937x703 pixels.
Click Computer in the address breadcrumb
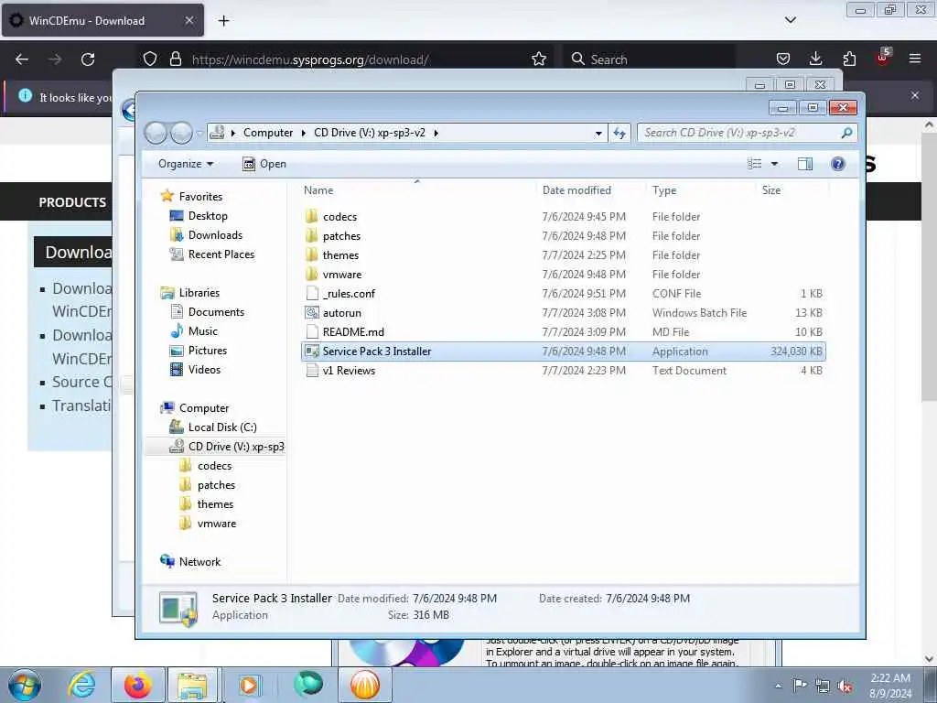click(x=268, y=133)
